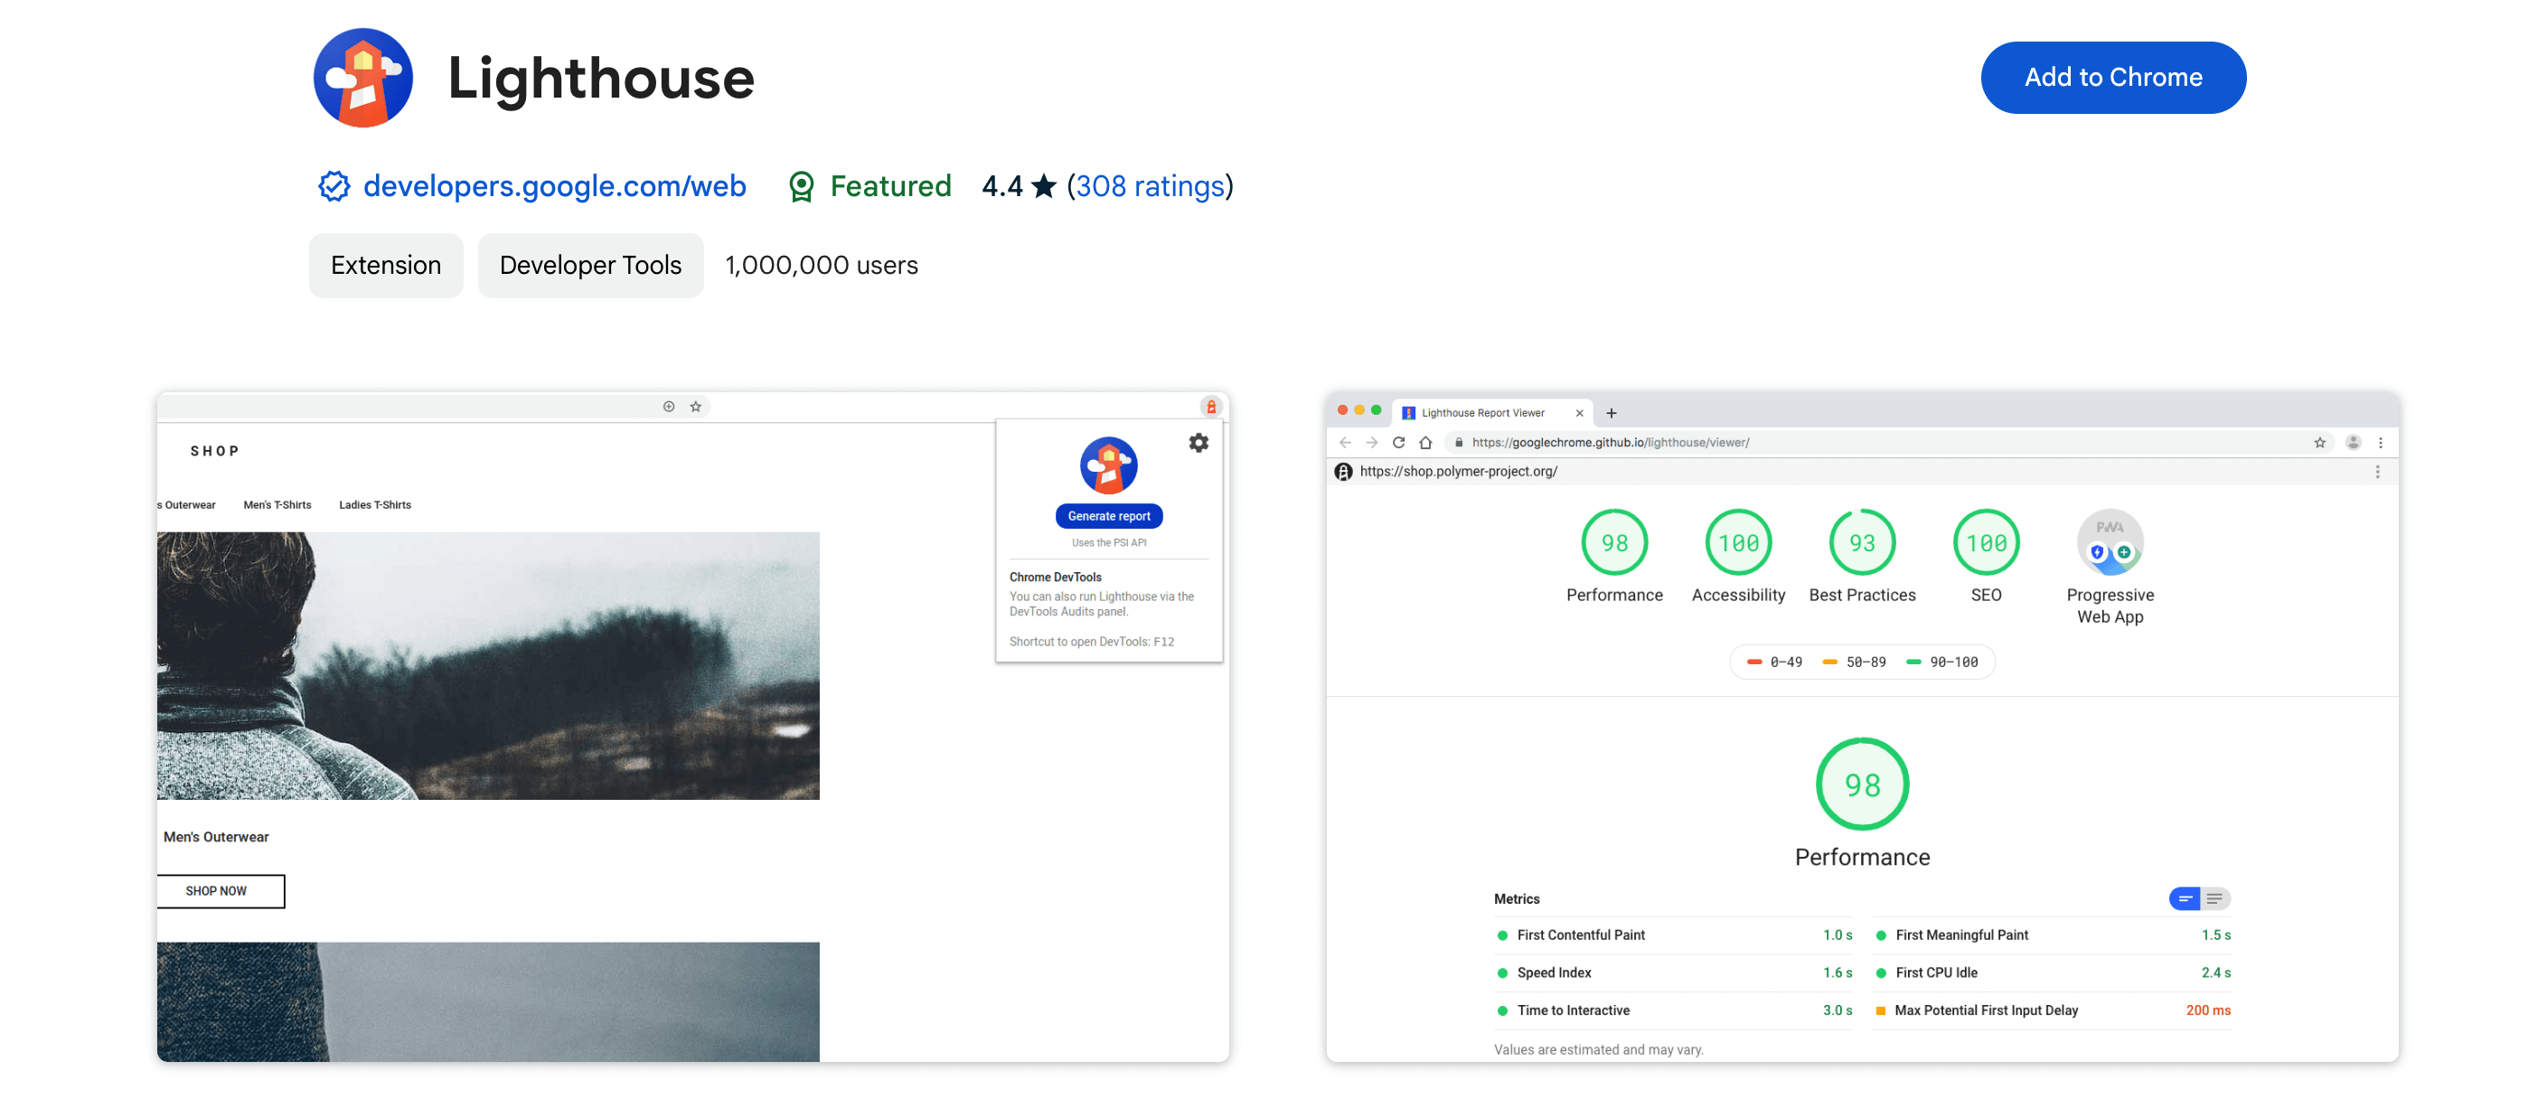Open a new browser tab with plus
This screenshot has height=1099, width=2538.
tap(1611, 413)
